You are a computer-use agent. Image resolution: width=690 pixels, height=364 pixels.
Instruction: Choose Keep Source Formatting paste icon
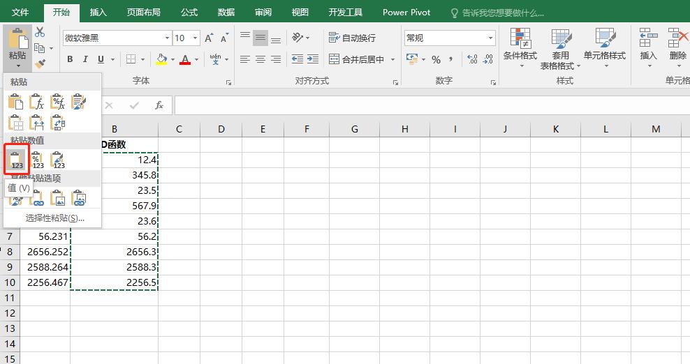(79, 102)
